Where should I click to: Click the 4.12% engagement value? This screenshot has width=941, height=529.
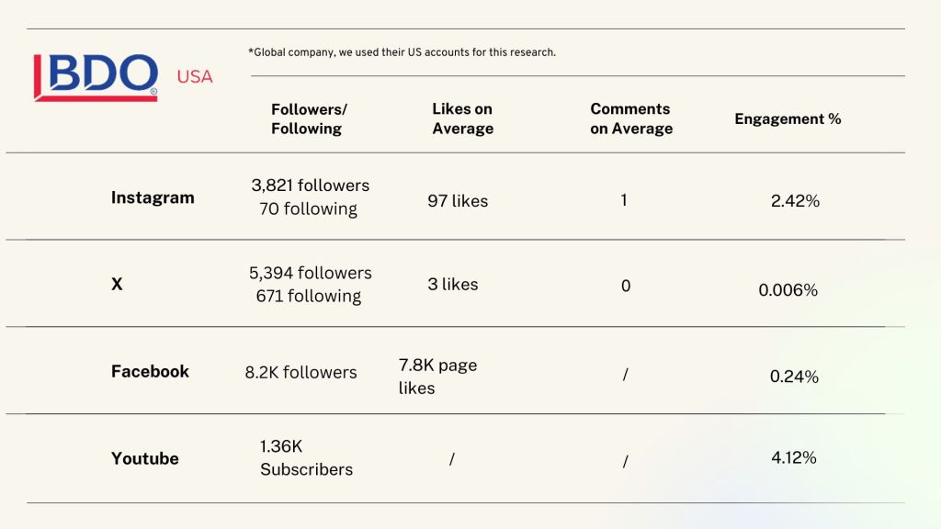(x=794, y=456)
